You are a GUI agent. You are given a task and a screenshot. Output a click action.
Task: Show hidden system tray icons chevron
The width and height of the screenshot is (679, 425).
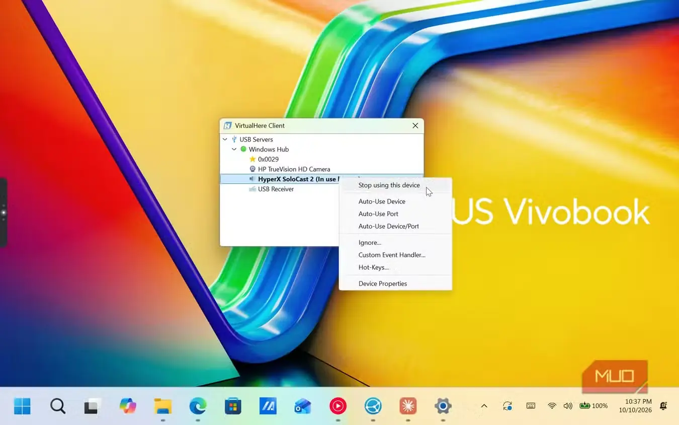point(484,406)
